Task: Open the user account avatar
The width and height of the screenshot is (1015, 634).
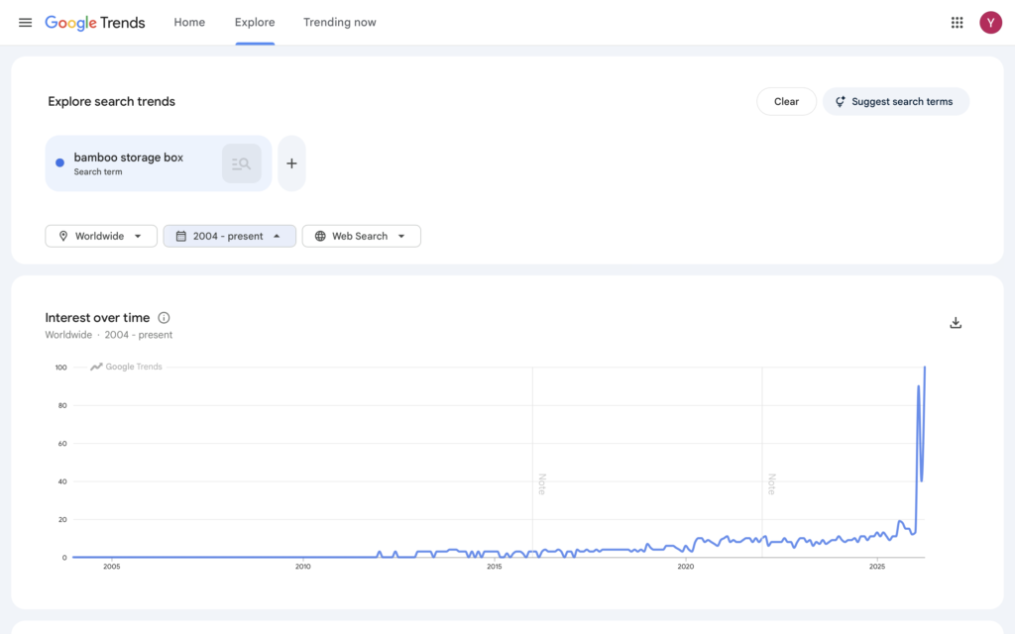Action: click(990, 23)
